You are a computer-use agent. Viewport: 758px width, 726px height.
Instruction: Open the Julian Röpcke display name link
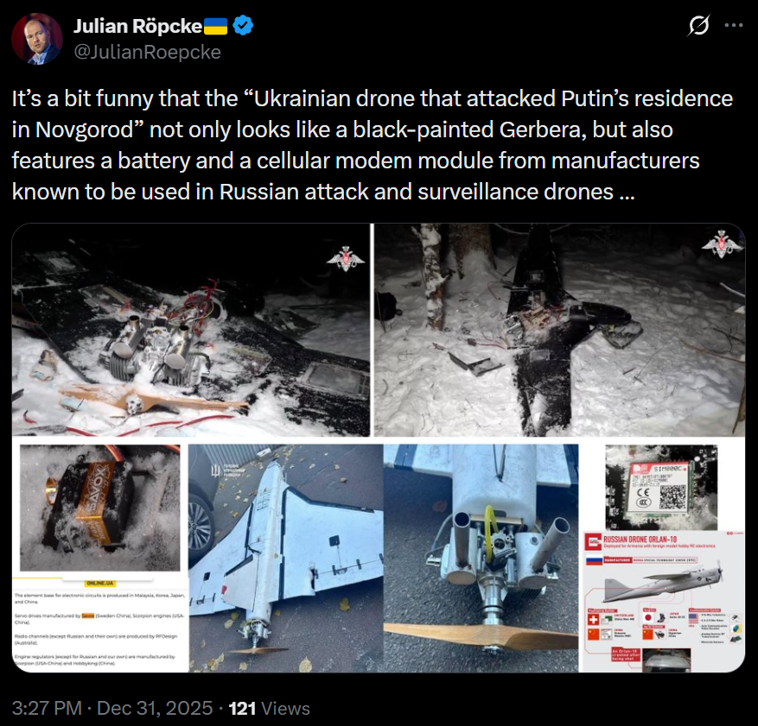click(137, 26)
